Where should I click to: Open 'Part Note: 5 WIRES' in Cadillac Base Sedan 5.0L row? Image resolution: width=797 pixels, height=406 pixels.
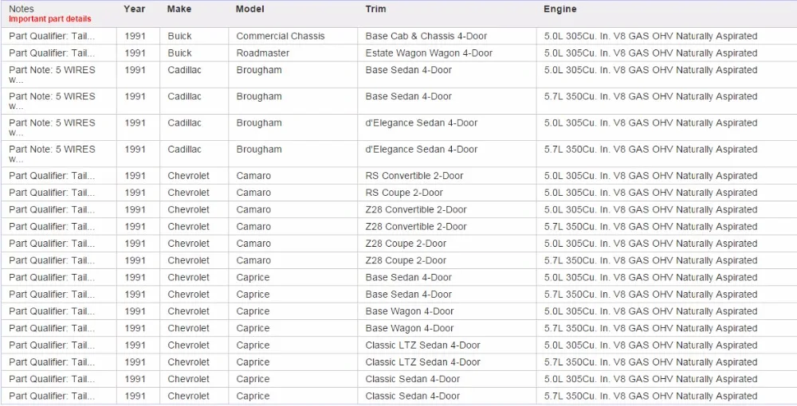[51, 75]
